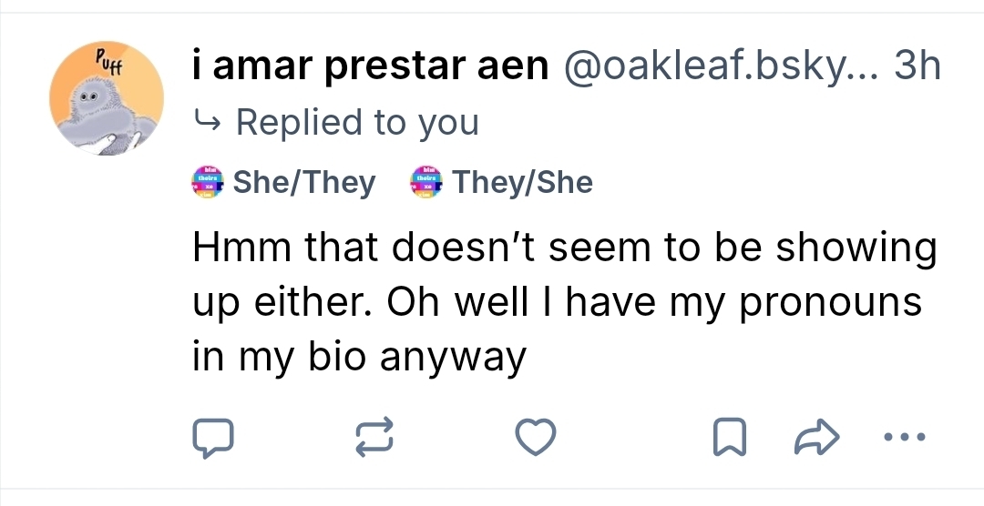Open the 'i amar prestar aen' profile name
984x506 pixels.
370,66
